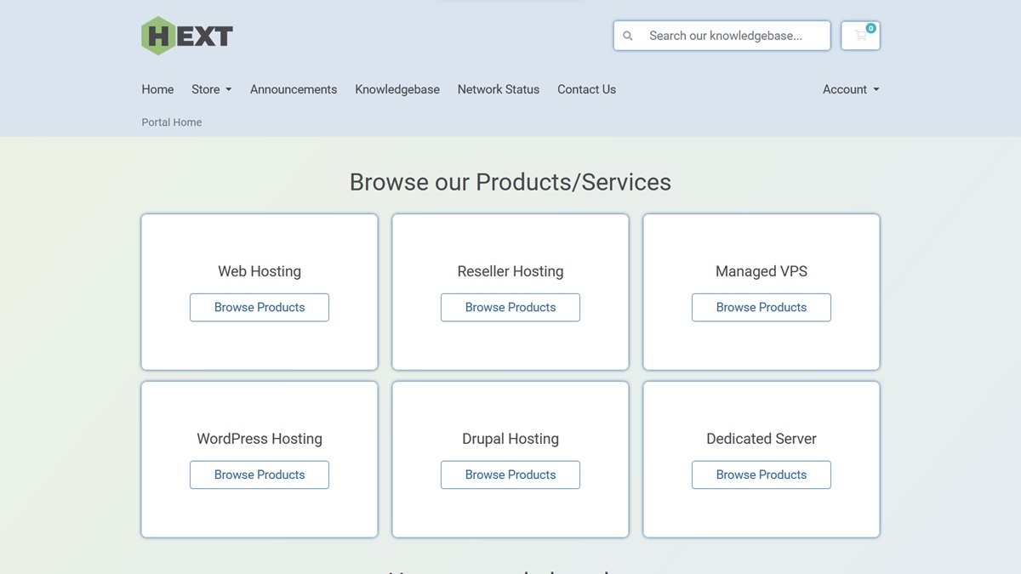Viewport: 1021px width, 574px height.
Task: Browse products under Managed VPS
Action: 761,308
